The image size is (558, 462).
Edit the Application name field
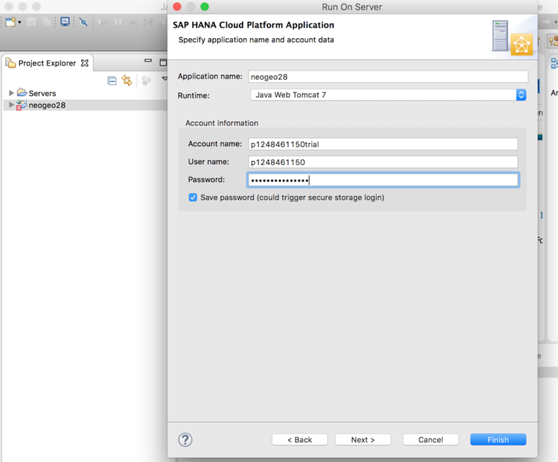[x=388, y=77]
